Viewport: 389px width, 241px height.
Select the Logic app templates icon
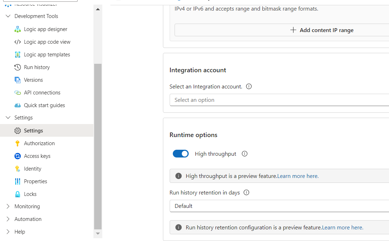click(18, 55)
